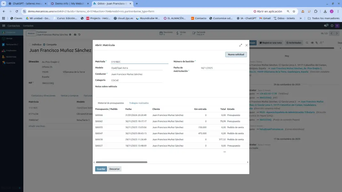Select the Compañía radio option
Screen dimensions: 342x192
[44, 44]
